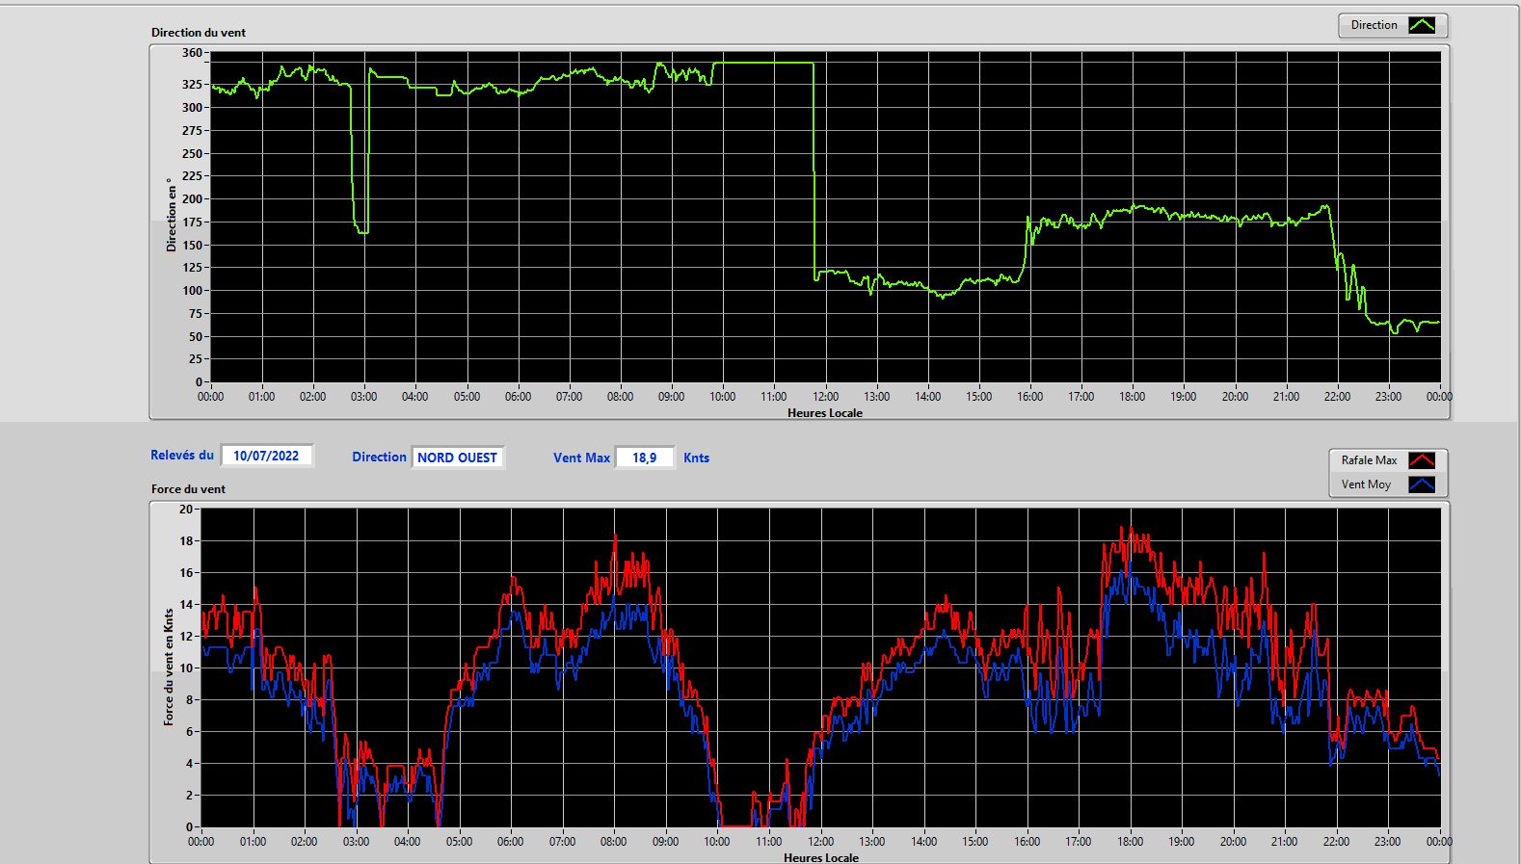This screenshot has height=864, width=1521.
Task: Click 360 on the direction chart Y axis
Action: click(192, 53)
